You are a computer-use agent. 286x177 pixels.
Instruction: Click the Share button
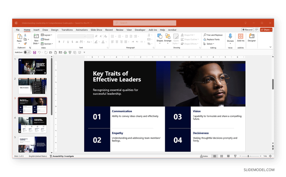[x=266, y=30]
